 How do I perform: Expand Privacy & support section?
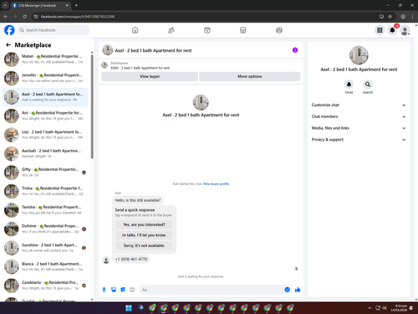pyautogui.click(x=359, y=140)
